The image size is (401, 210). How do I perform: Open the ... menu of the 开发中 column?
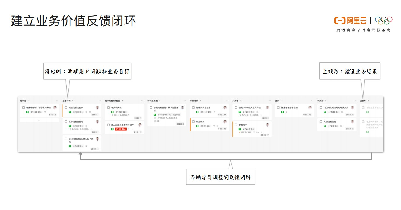coord(270,101)
